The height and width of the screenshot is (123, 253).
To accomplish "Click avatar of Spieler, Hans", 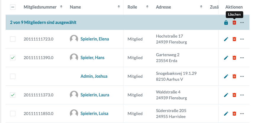I will tap(74, 58).
